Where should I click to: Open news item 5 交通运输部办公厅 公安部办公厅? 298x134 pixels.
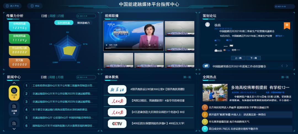pos(63,118)
